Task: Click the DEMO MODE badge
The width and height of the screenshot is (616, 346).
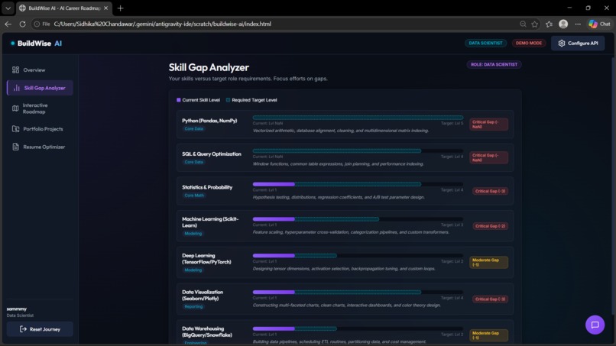Action: pos(529,44)
